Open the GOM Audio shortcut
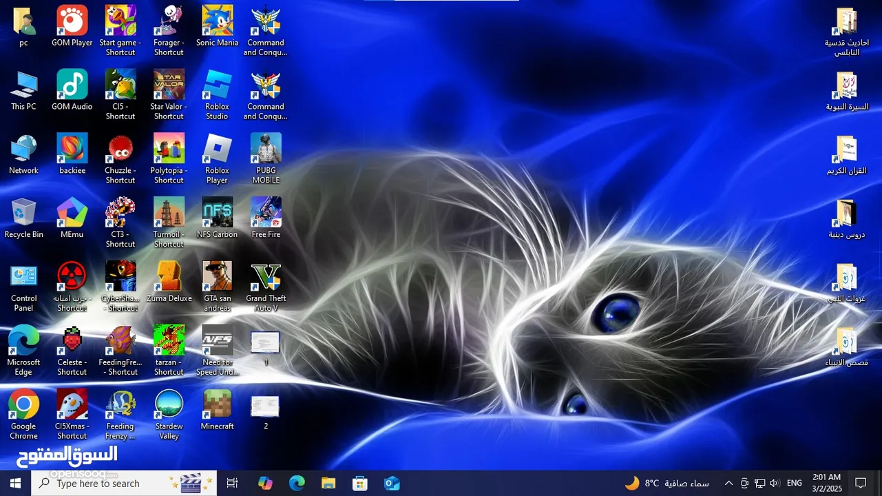 pyautogui.click(x=72, y=91)
